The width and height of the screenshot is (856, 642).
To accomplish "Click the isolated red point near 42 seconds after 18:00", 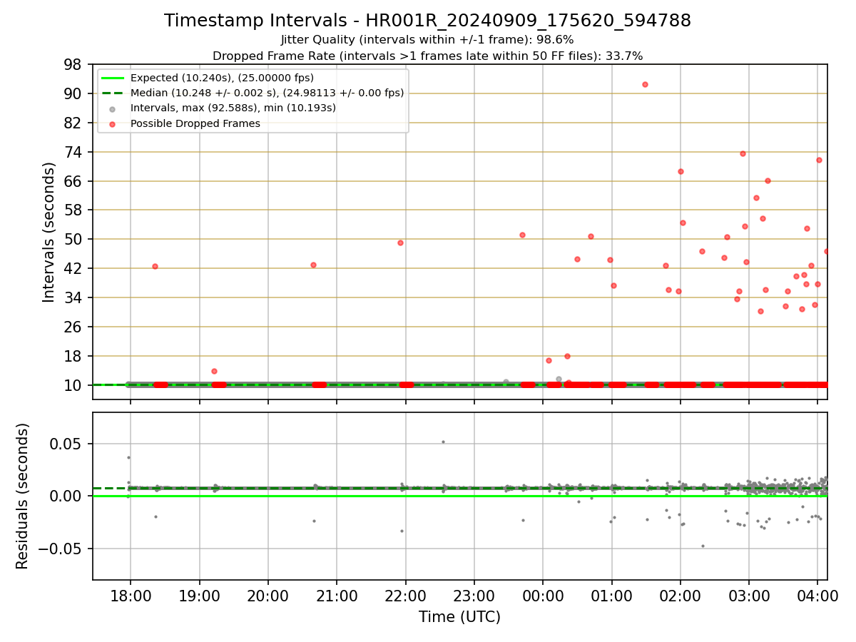I will click(155, 266).
